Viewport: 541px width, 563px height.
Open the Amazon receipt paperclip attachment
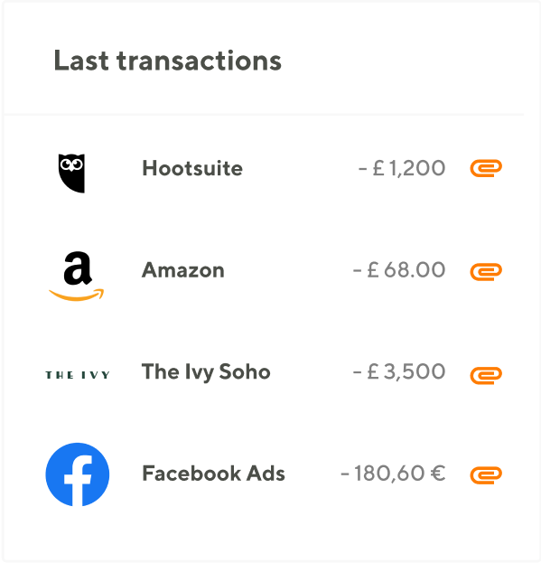(x=486, y=272)
